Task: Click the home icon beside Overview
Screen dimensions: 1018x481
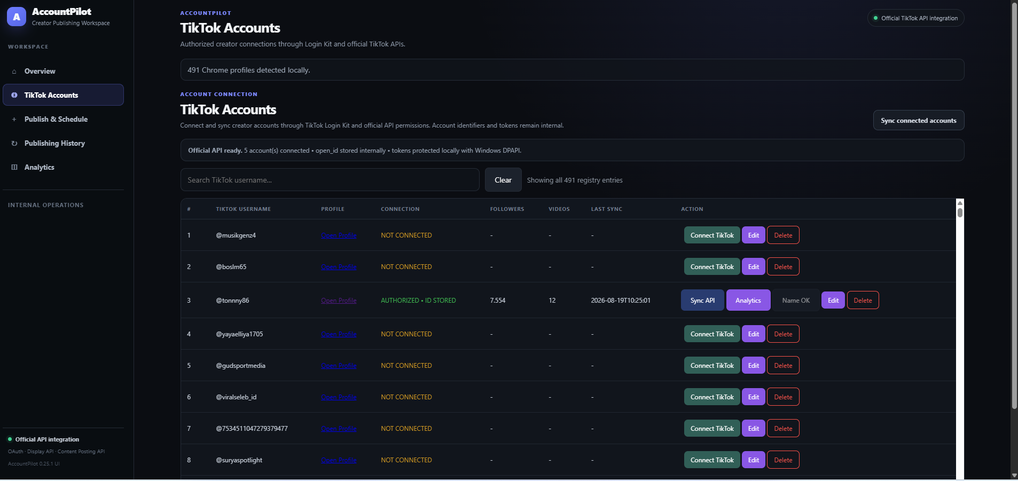Action: click(x=14, y=72)
